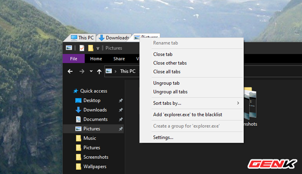Open the Share ribbon tab

pos(119,58)
